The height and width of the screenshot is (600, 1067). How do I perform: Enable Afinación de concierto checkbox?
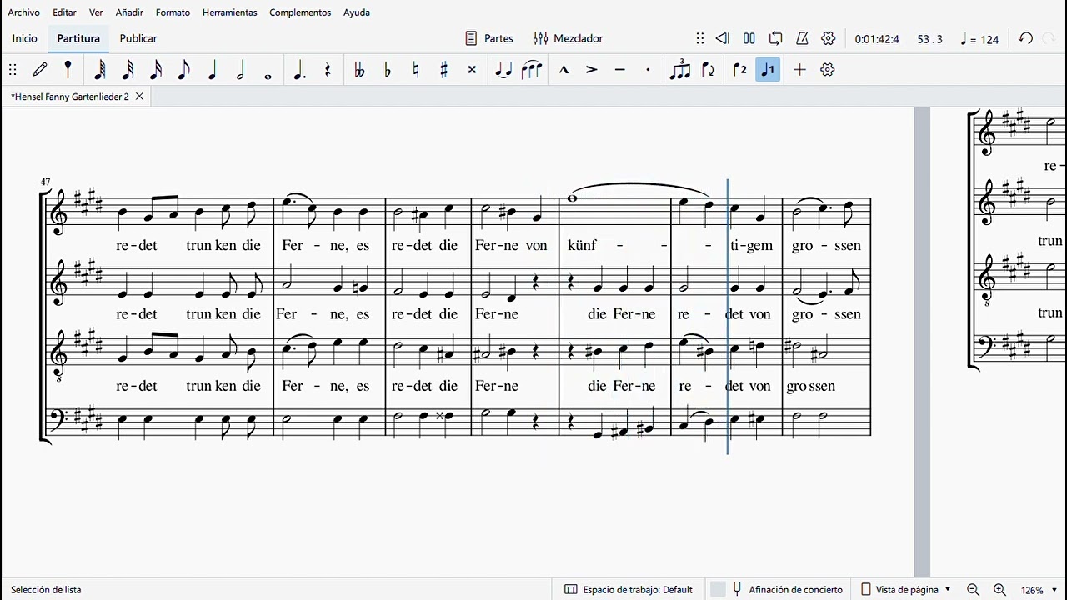point(718,589)
